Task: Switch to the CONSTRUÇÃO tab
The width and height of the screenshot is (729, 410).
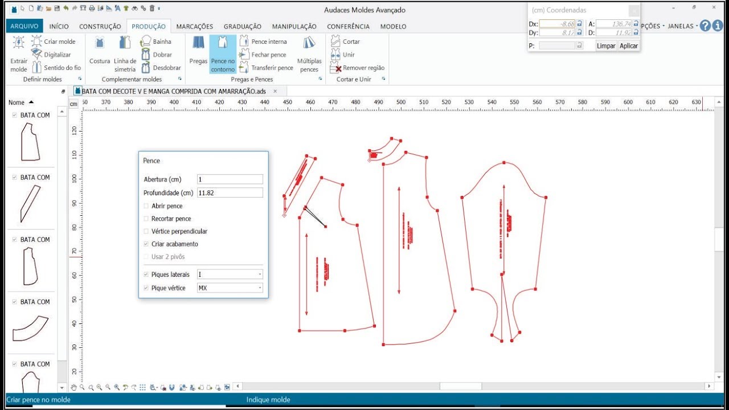Action: [100, 26]
